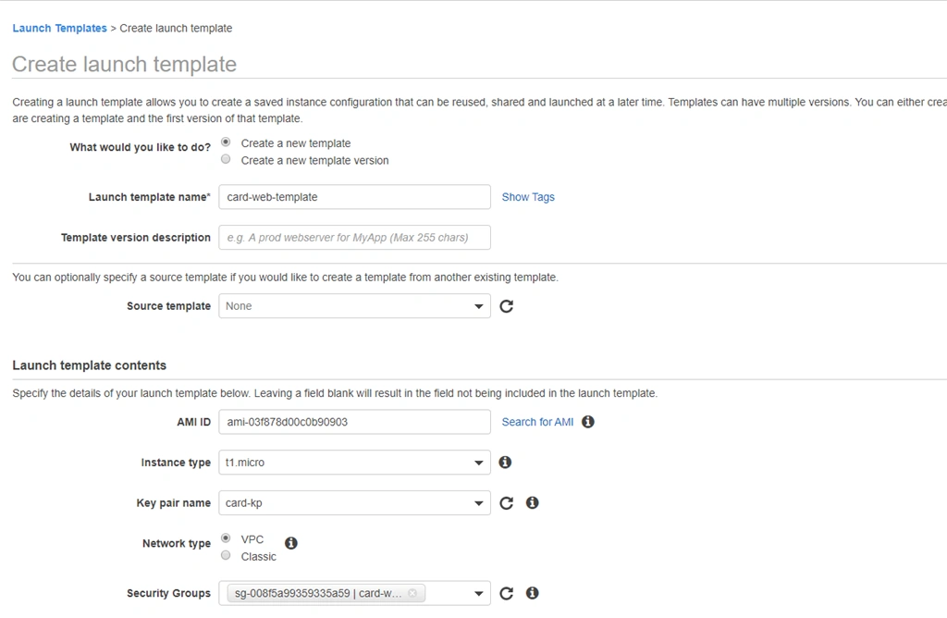Image resolution: width=947 pixels, height=618 pixels.
Task: Click the Show Tags link
Action: [x=528, y=197]
